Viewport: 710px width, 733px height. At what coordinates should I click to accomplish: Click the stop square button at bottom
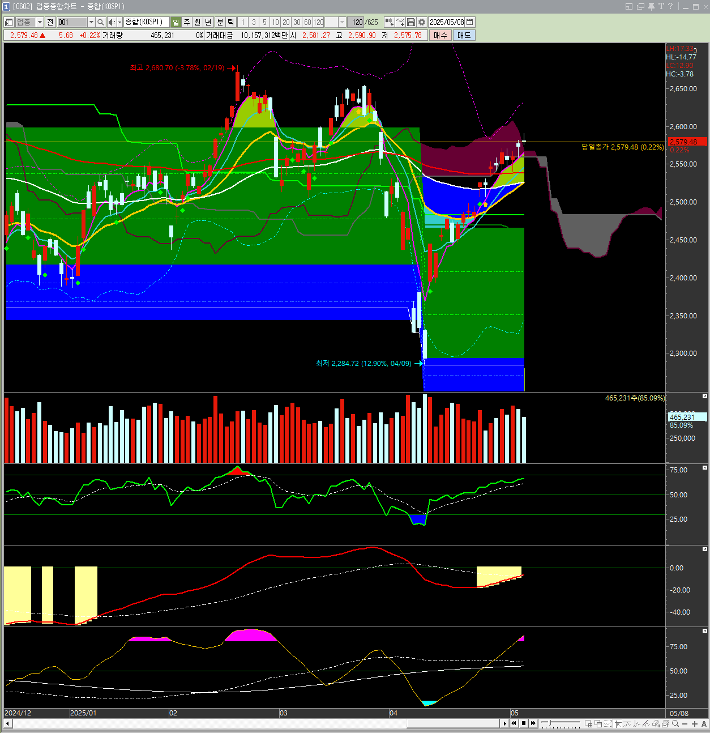coord(524,723)
